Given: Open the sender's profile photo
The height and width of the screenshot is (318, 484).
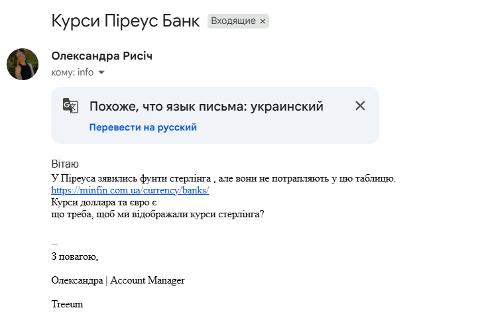Looking at the screenshot, I should click(23, 64).
